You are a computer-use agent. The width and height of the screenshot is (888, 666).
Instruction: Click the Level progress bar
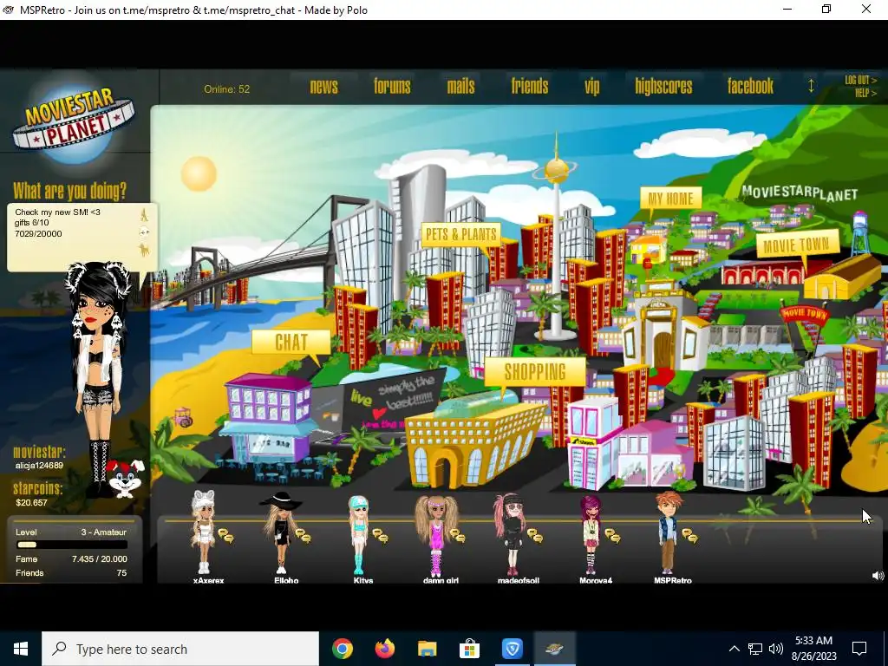click(72, 545)
